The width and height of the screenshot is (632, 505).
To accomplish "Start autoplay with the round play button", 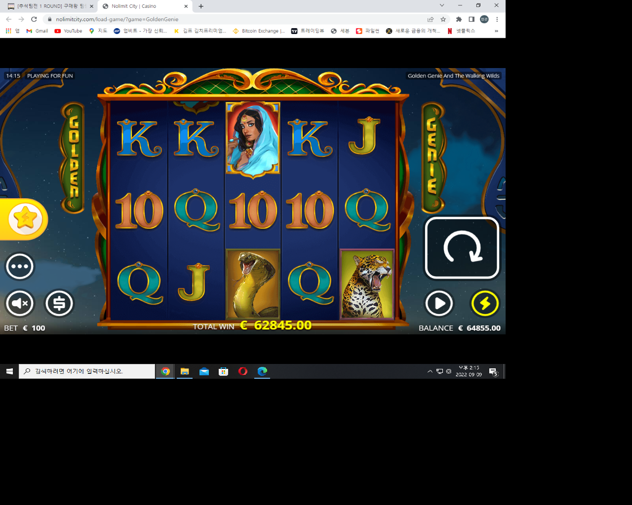I will (x=439, y=303).
